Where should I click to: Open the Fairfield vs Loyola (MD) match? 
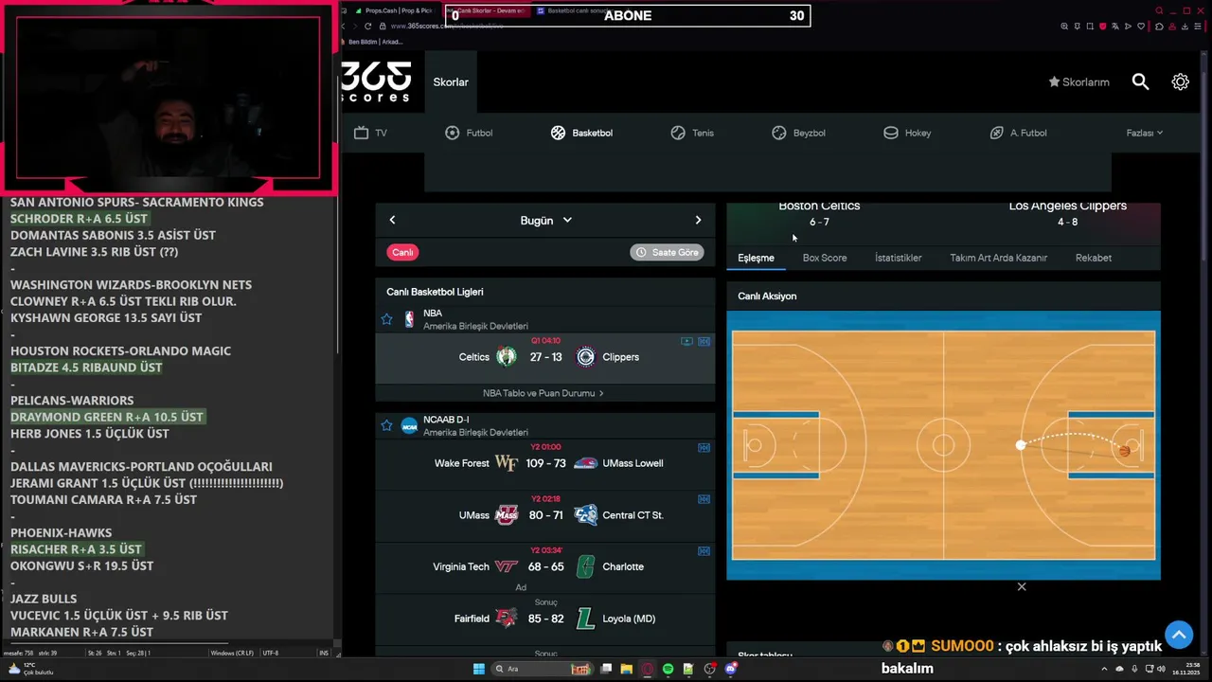(545, 619)
